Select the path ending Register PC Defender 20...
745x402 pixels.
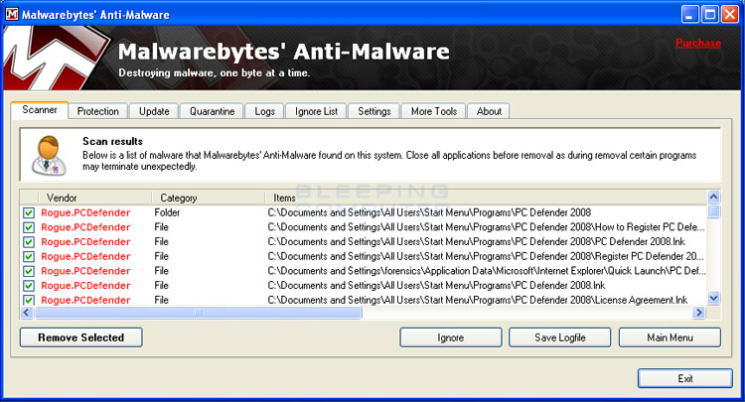pyautogui.click(x=486, y=257)
